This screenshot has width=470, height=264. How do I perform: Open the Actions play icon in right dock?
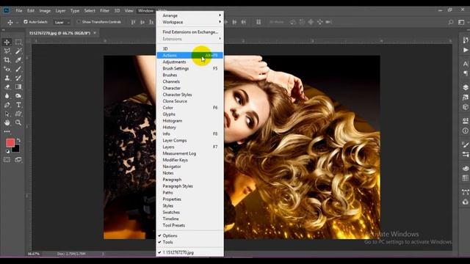coord(465,50)
